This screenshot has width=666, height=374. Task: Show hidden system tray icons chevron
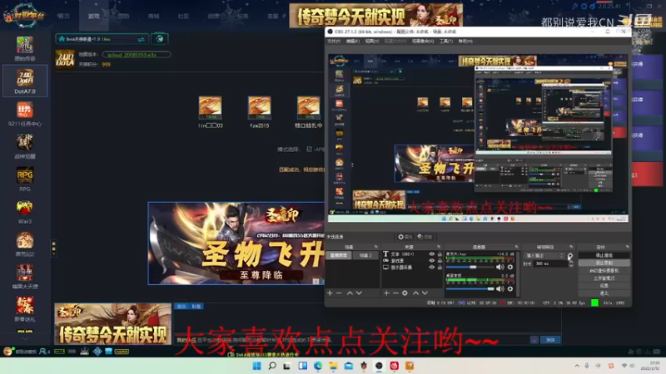(x=577, y=366)
